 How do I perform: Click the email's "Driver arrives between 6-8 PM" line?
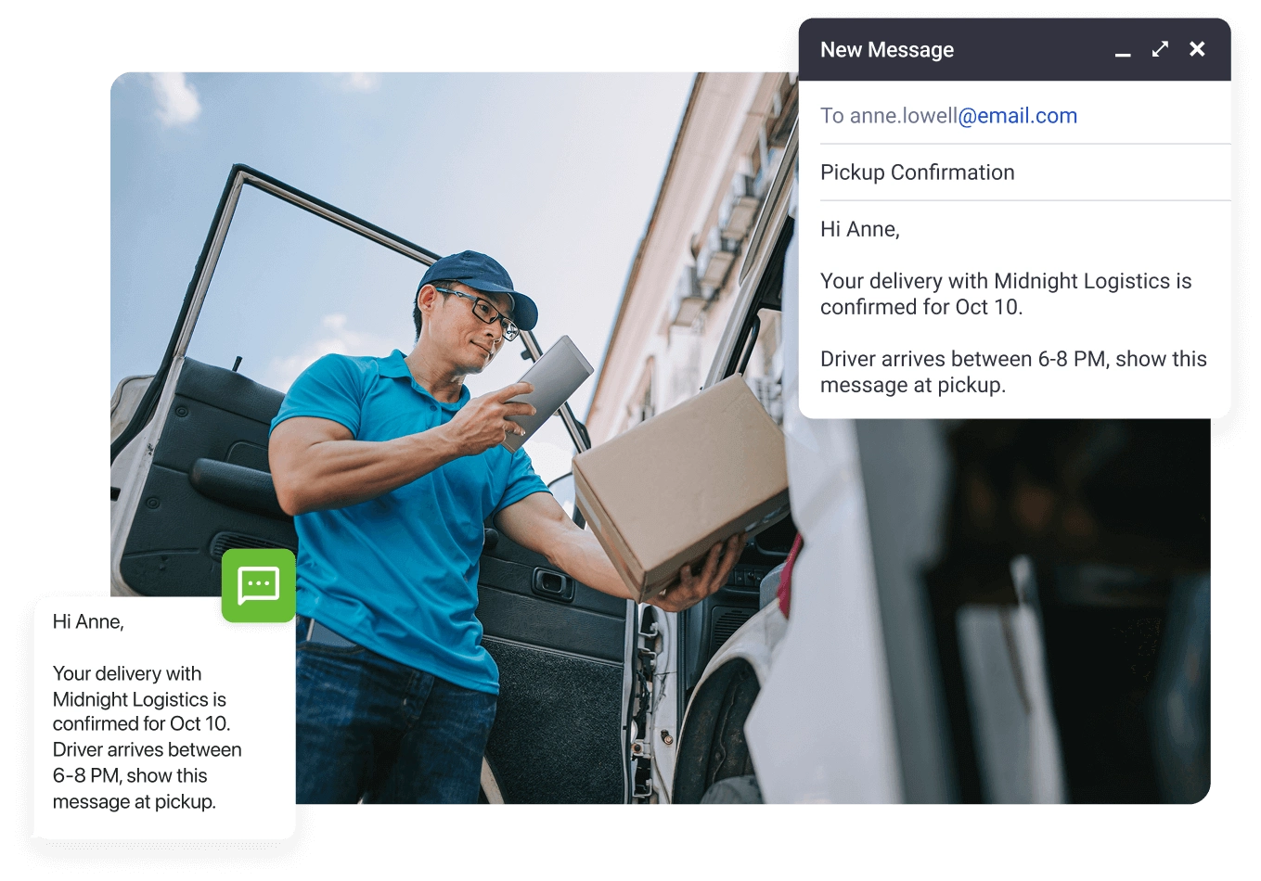pos(1013,359)
